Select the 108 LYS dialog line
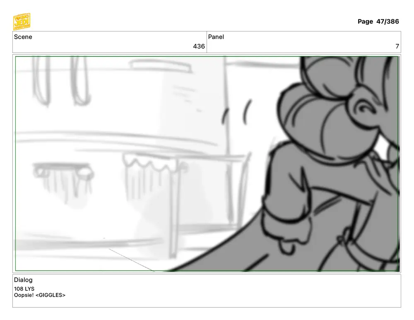The width and height of the screenshot is (414, 320). (x=24, y=289)
